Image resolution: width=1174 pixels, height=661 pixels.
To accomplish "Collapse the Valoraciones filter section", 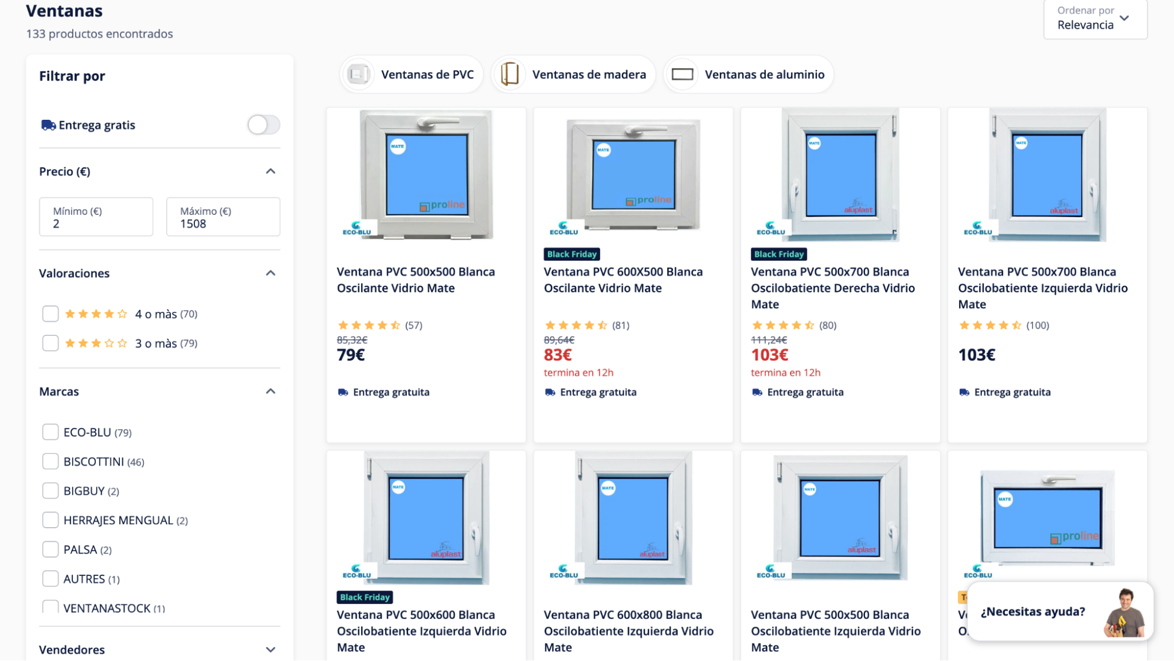I will point(271,273).
